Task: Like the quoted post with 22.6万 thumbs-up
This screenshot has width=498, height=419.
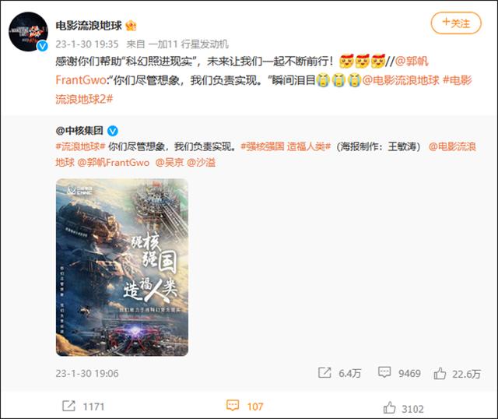Action: pyautogui.click(x=440, y=373)
